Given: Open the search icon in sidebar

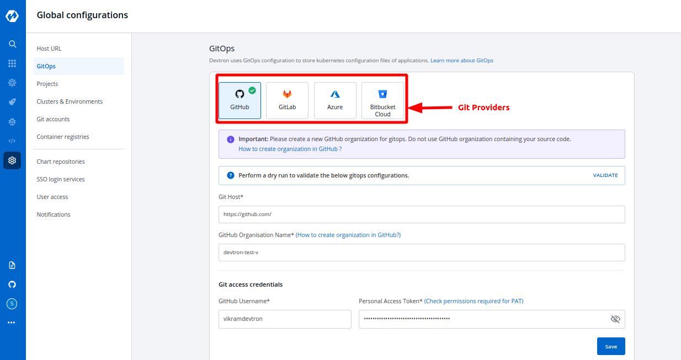Looking at the screenshot, I should point(12,44).
